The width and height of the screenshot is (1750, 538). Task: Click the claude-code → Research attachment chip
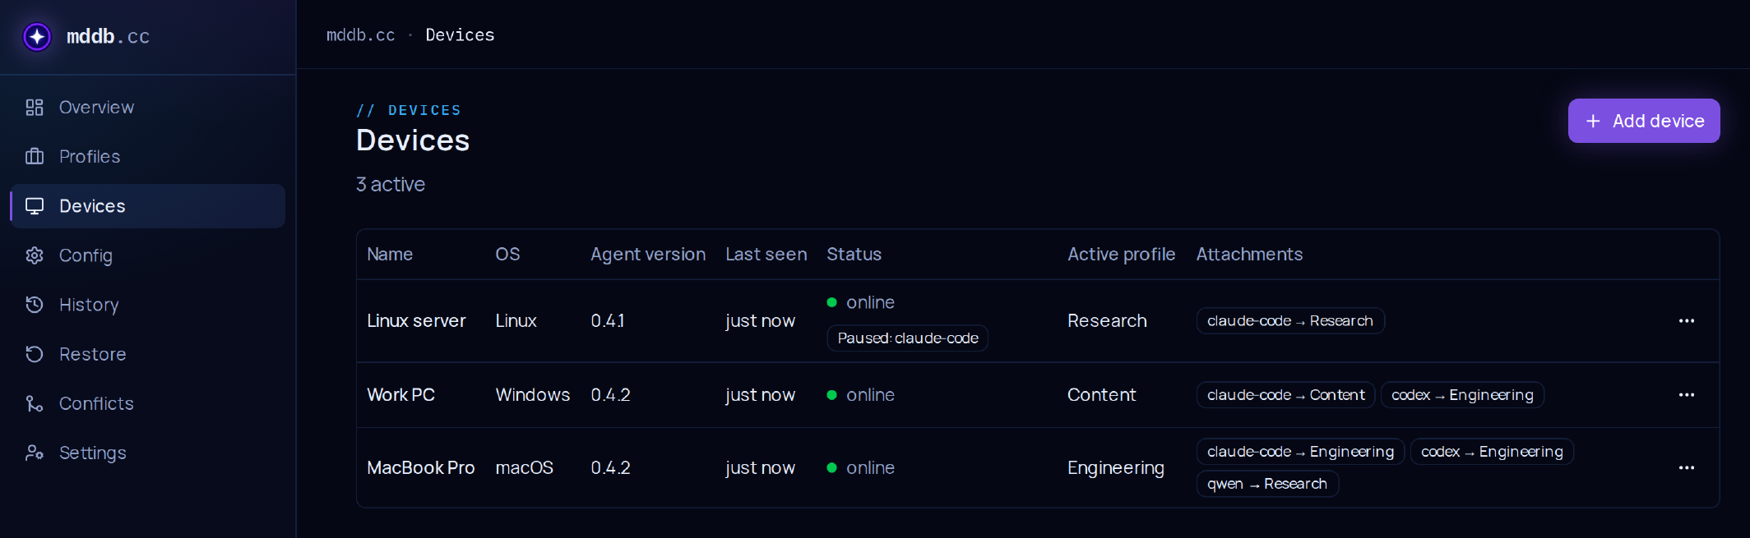click(x=1290, y=321)
